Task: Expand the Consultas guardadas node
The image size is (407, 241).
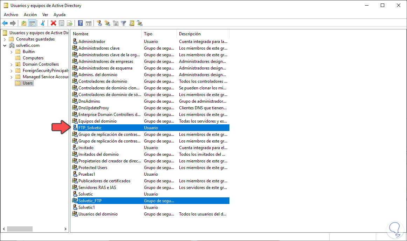Action: tap(5, 39)
